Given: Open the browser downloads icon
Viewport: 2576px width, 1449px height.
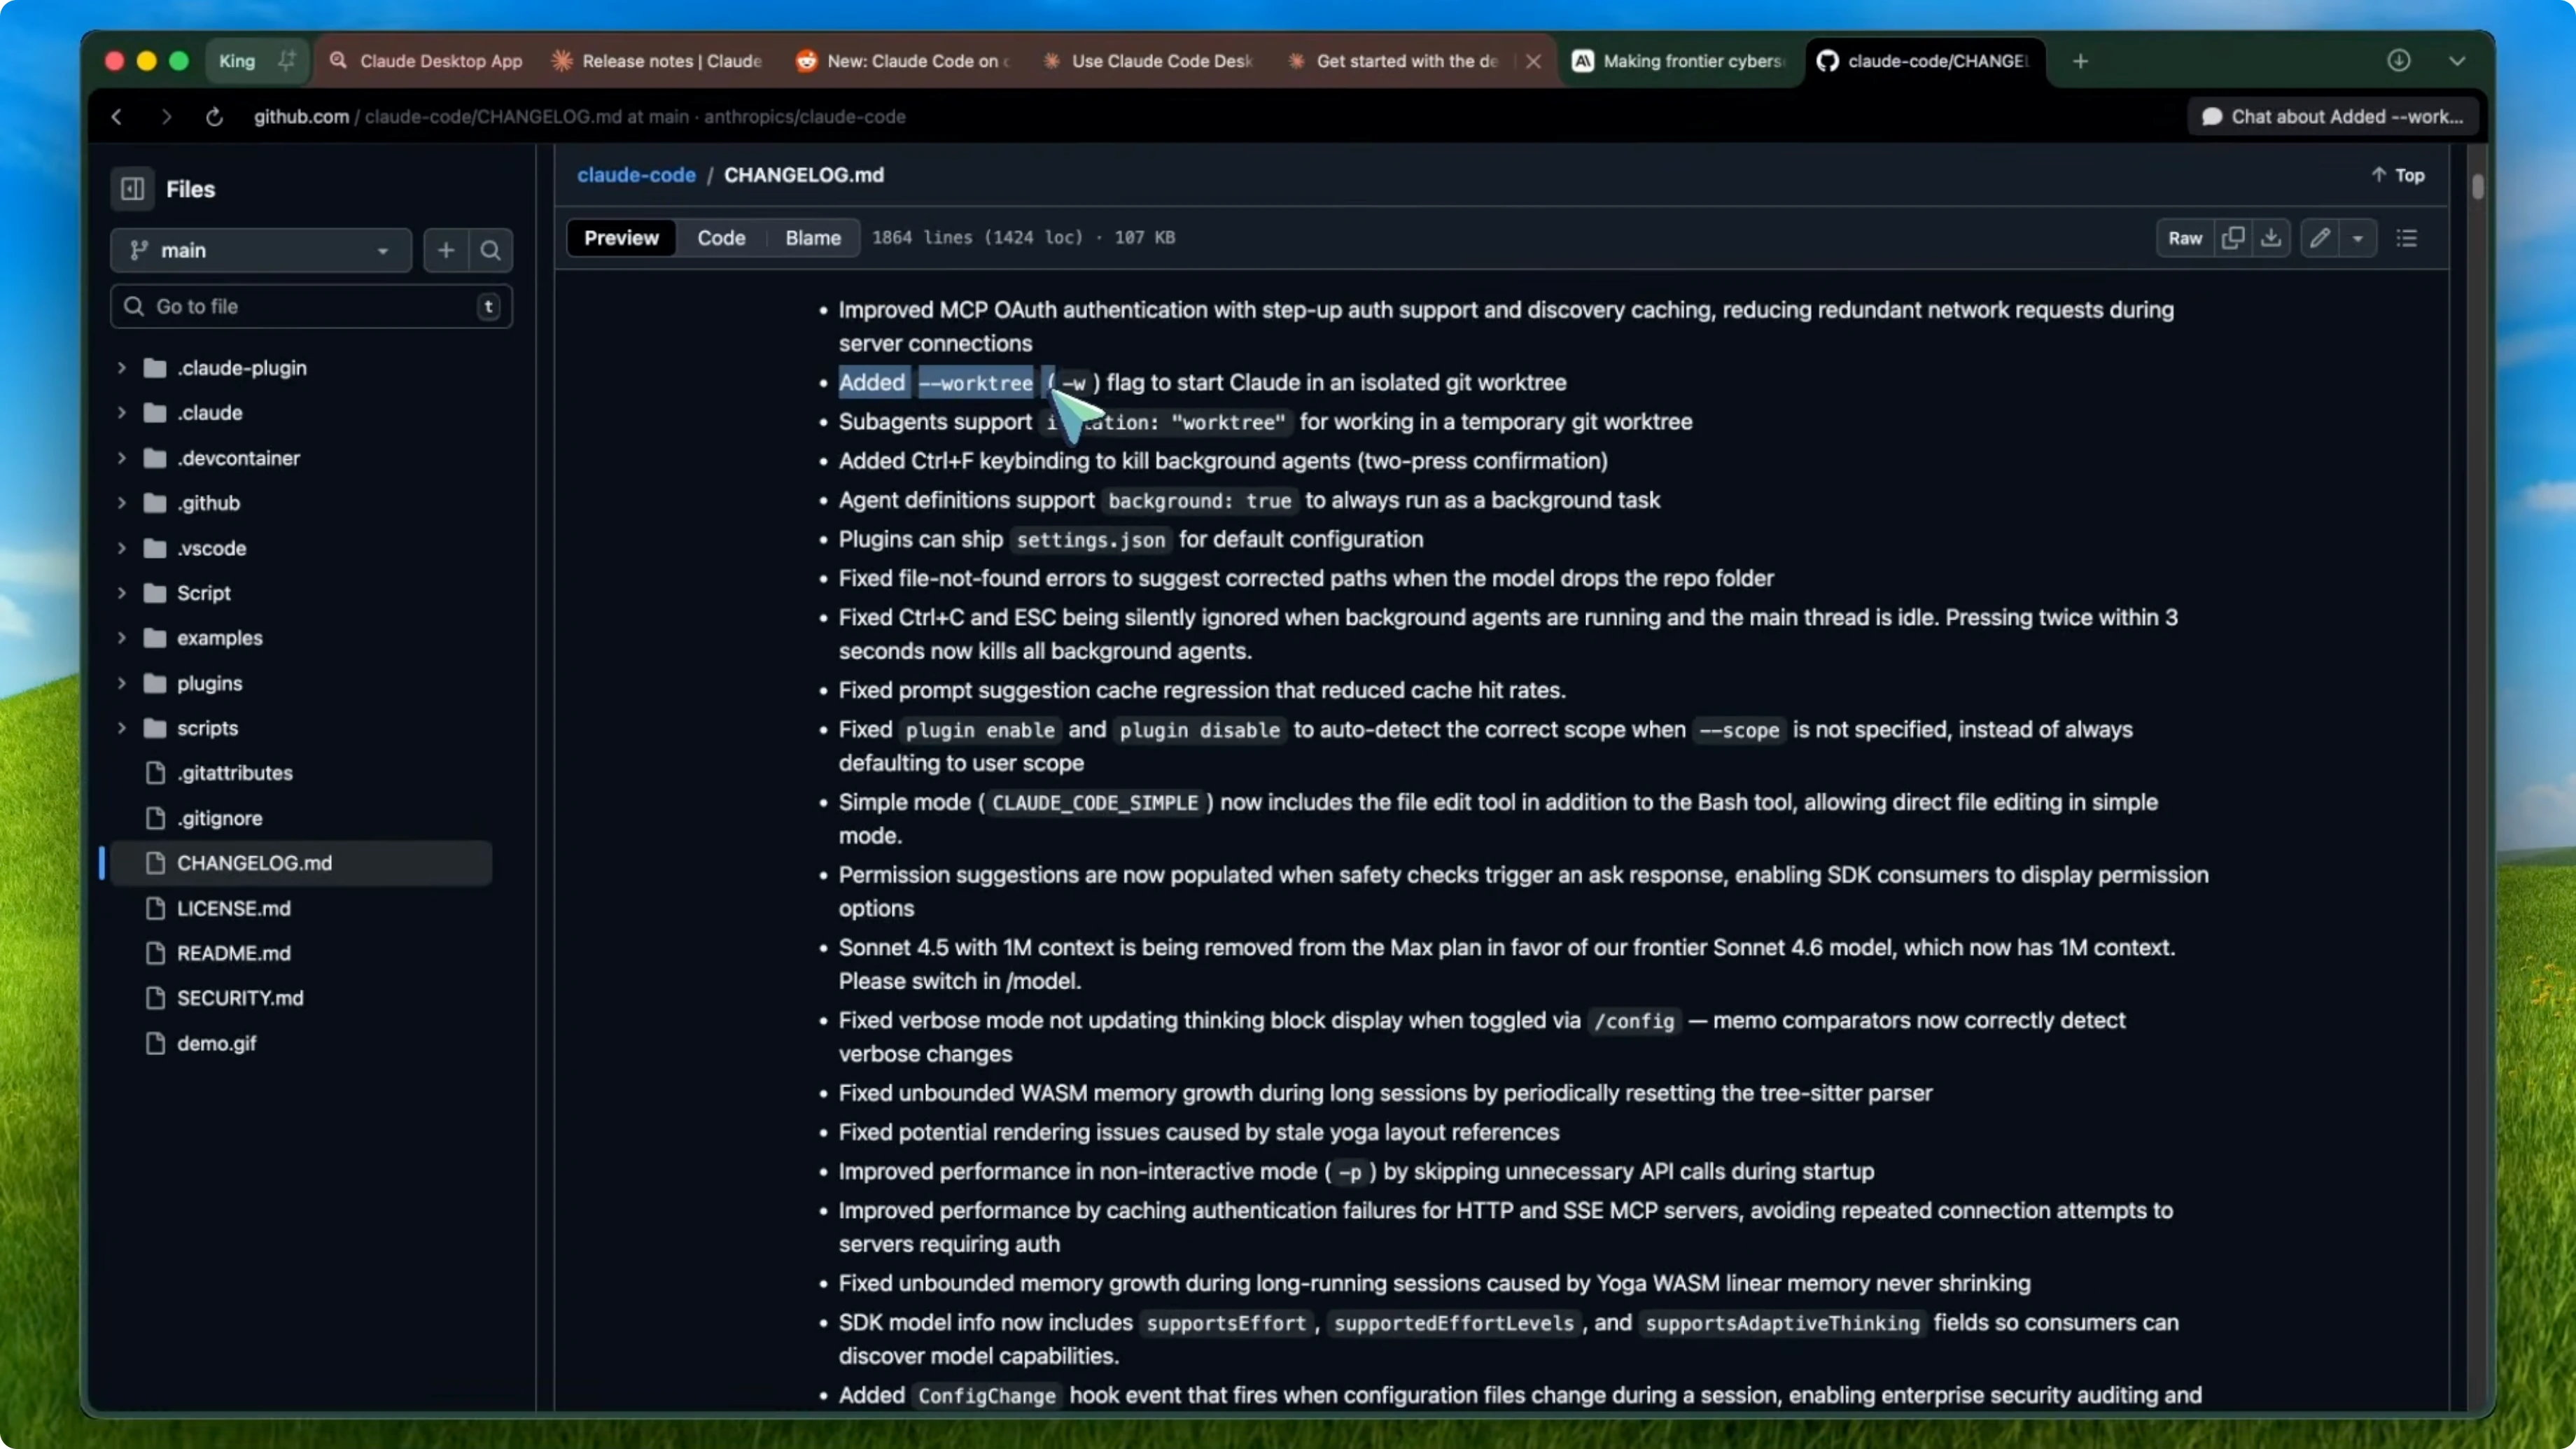Looking at the screenshot, I should [2400, 60].
